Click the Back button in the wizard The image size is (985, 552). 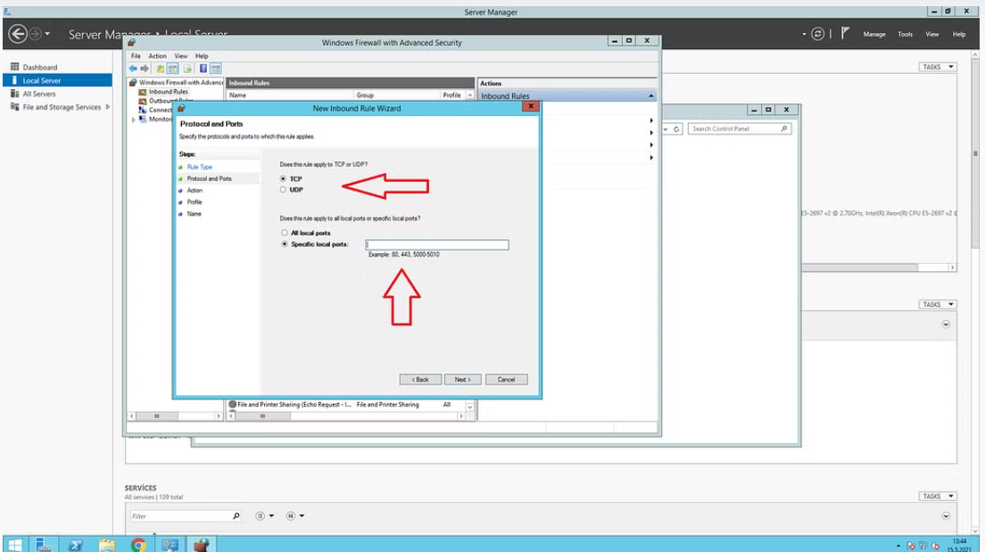tap(420, 379)
